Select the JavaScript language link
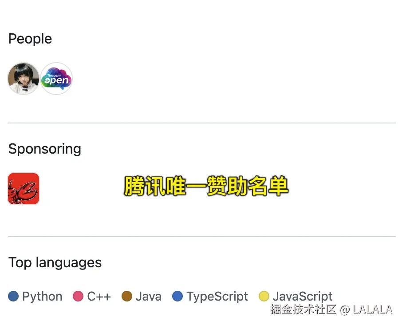 click(302, 296)
